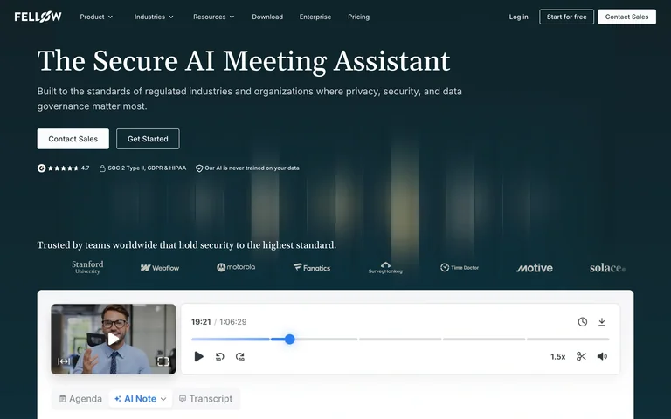Image resolution: width=671 pixels, height=419 pixels.
Task: Click the Motive logo
Action: [535, 268]
